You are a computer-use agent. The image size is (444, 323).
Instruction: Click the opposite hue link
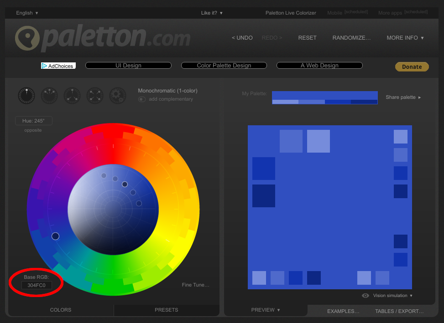33,130
